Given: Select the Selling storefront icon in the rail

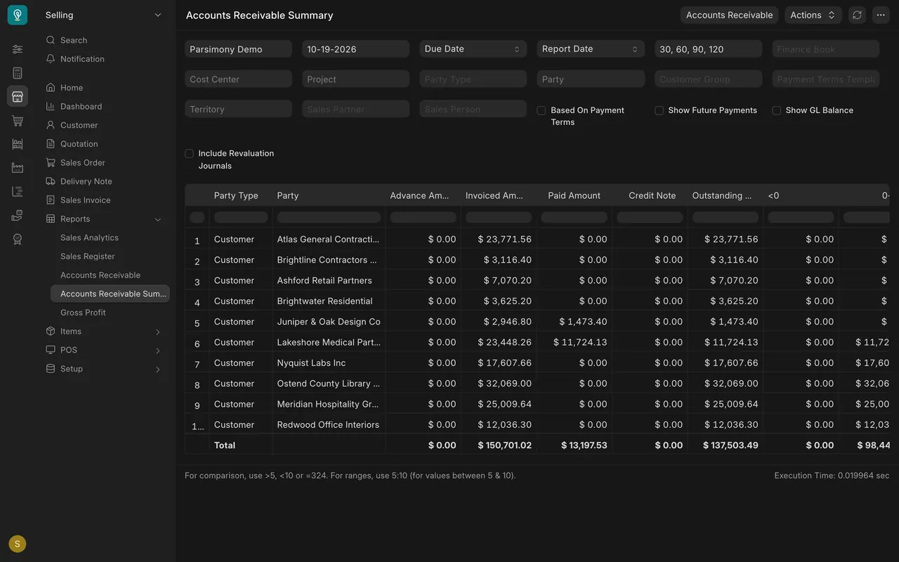Looking at the screenshot, I should [x=18, y=96].
